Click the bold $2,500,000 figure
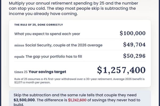160x106 pixels. pyautogui.click(x=24, y=100)
